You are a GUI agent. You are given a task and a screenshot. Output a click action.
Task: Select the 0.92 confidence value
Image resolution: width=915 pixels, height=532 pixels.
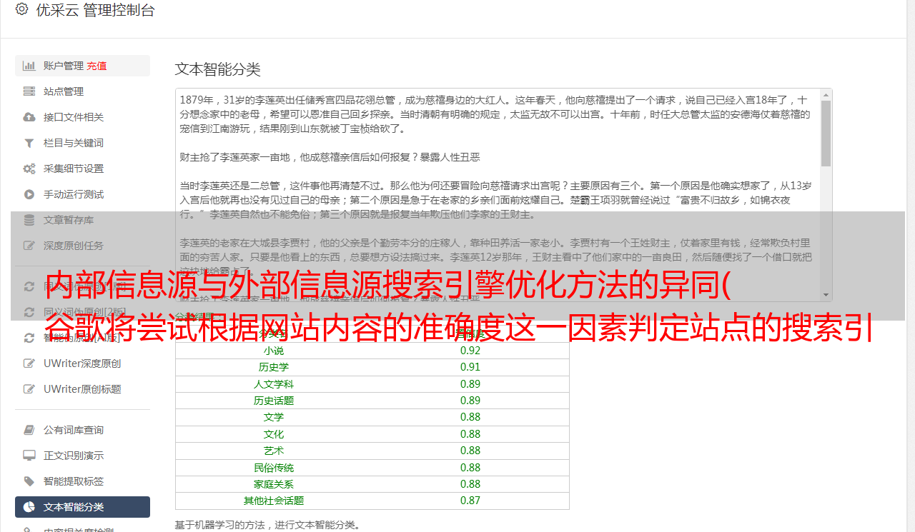470,351
